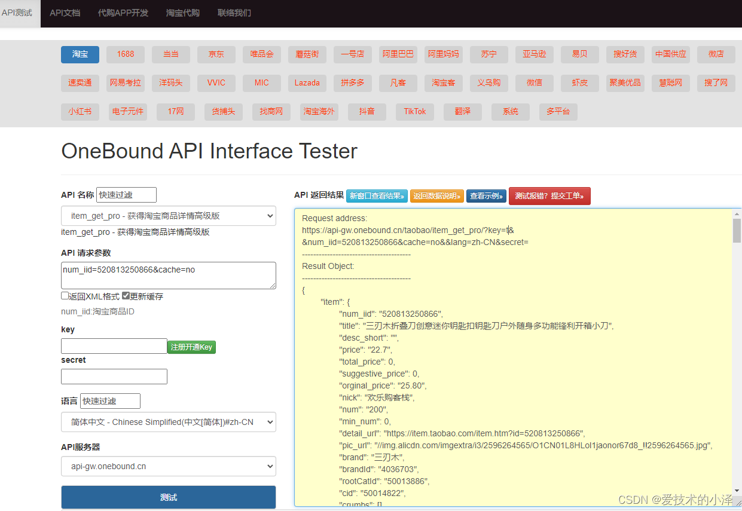742x511 pixels.
Task: Choose the 慧聪网 platform button
Action: coord(671,83)
